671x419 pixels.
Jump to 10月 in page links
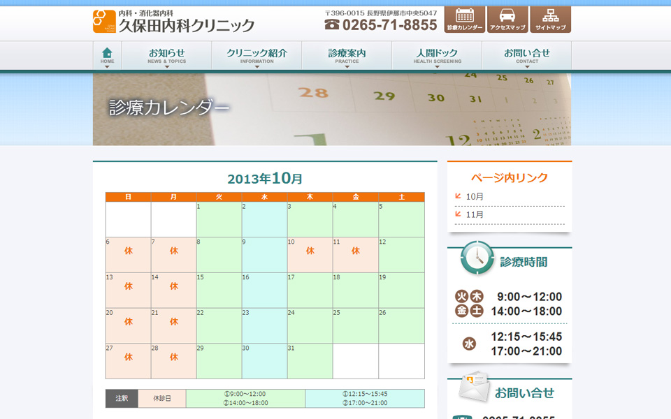coord(475,197)
